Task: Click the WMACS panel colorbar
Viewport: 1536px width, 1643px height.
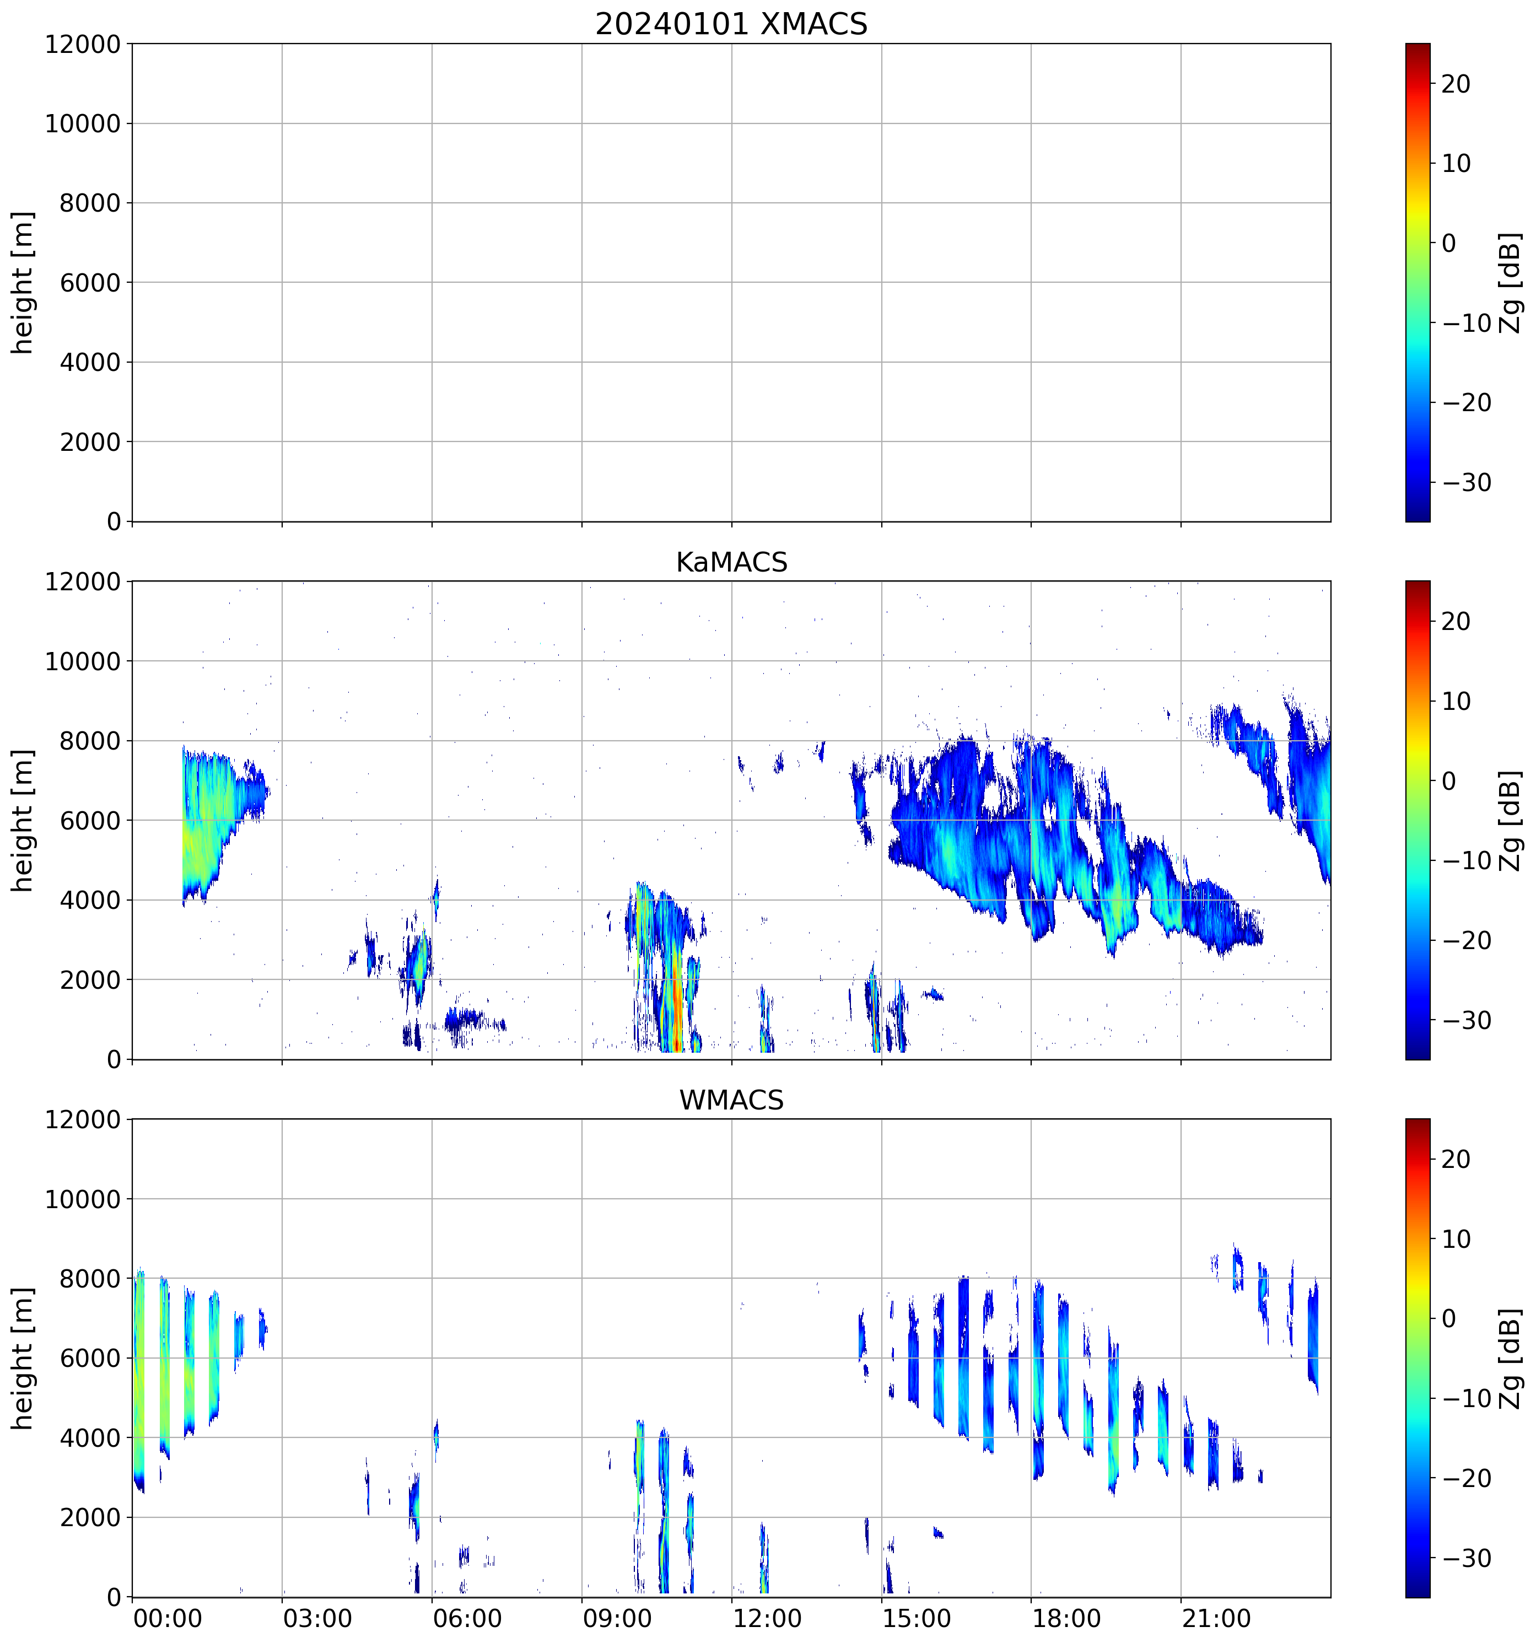Action: click(1417, 1357)
